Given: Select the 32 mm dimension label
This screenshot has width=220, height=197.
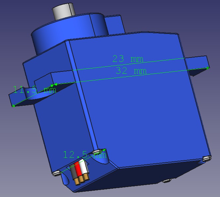Looking at the screenshot, I should pyautogui.click(x=131, y=71).
